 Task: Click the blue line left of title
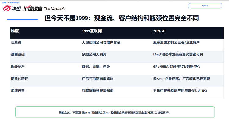(x=22, y=20)
